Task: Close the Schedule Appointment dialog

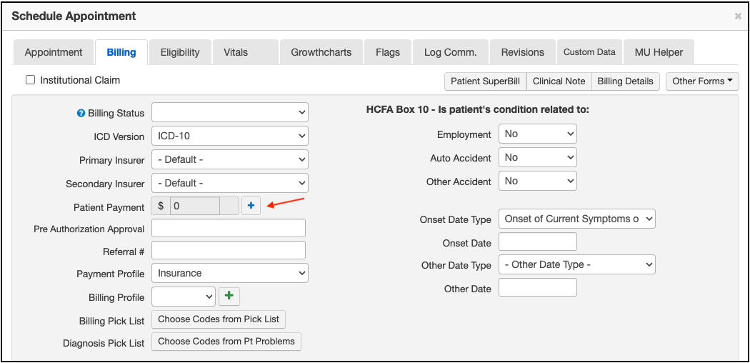Action: [x=738, y=16]
